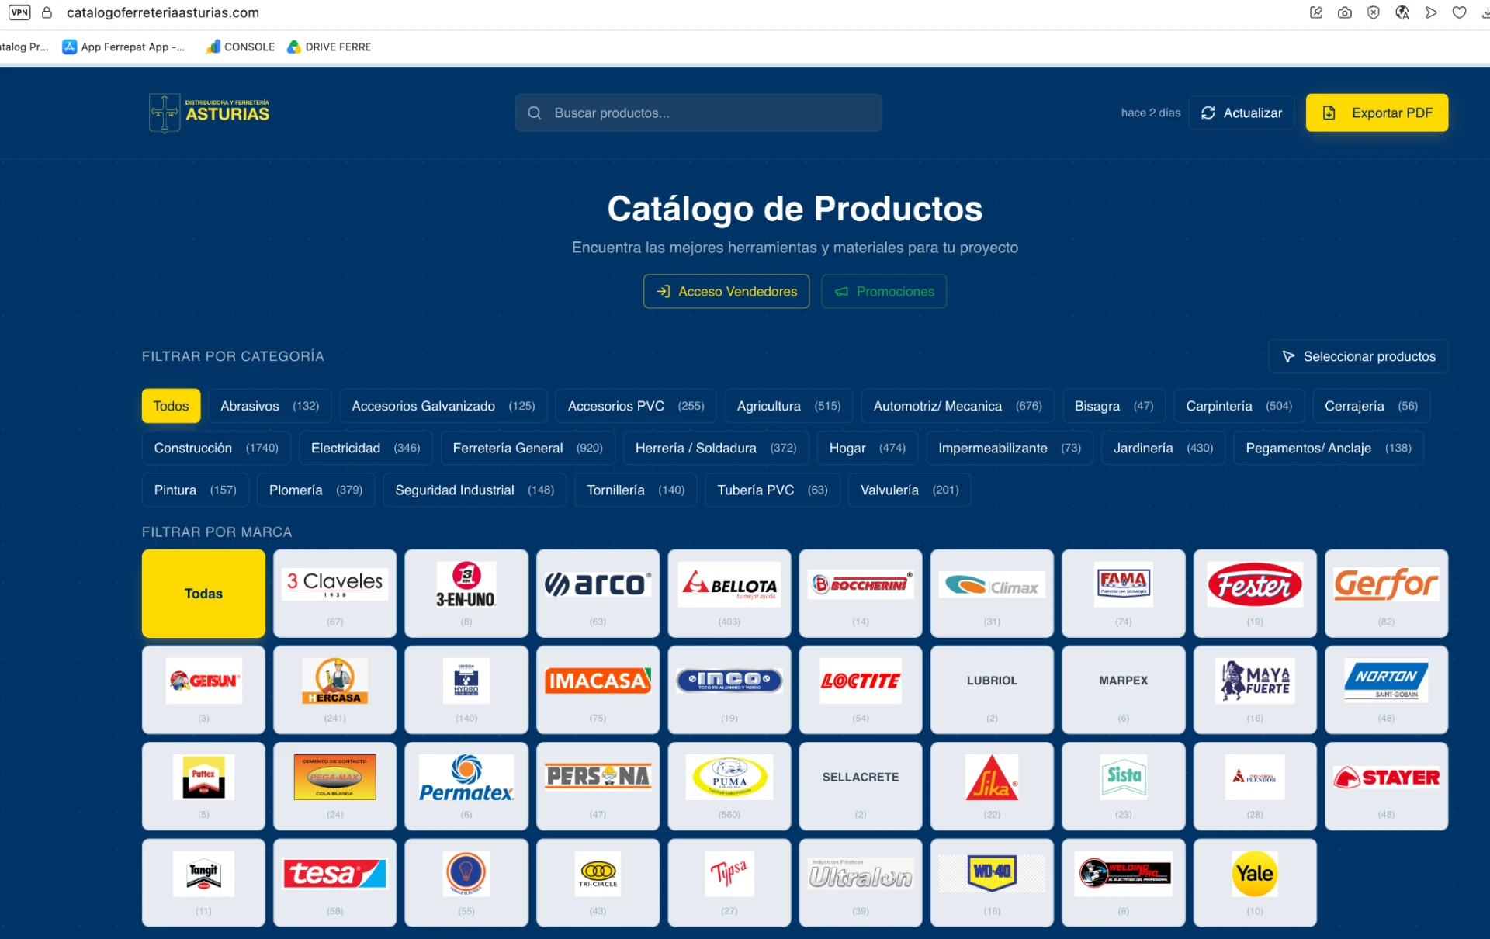The width and height of the screenshot is (1490, 939).
Task: Filter by Stayer brand
Action: (1387, 785)
